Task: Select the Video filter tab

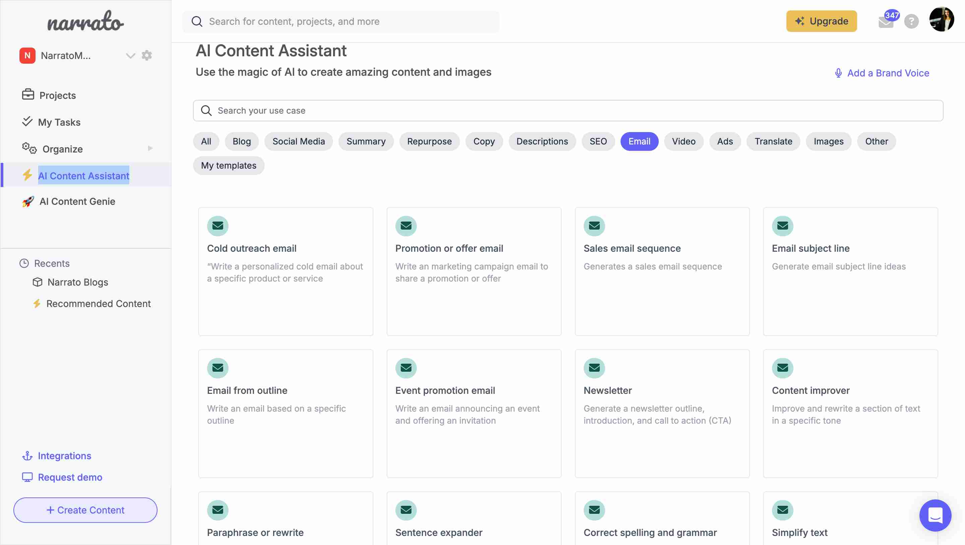Action: (x=683, y=141)
